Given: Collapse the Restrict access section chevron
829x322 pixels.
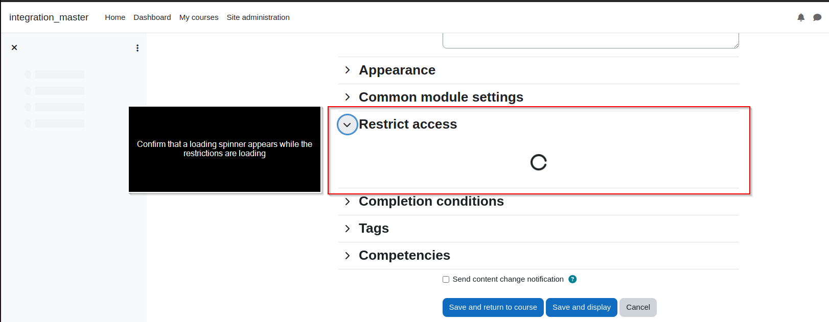Looking at the screenshot, I should (x=348, y=125).
